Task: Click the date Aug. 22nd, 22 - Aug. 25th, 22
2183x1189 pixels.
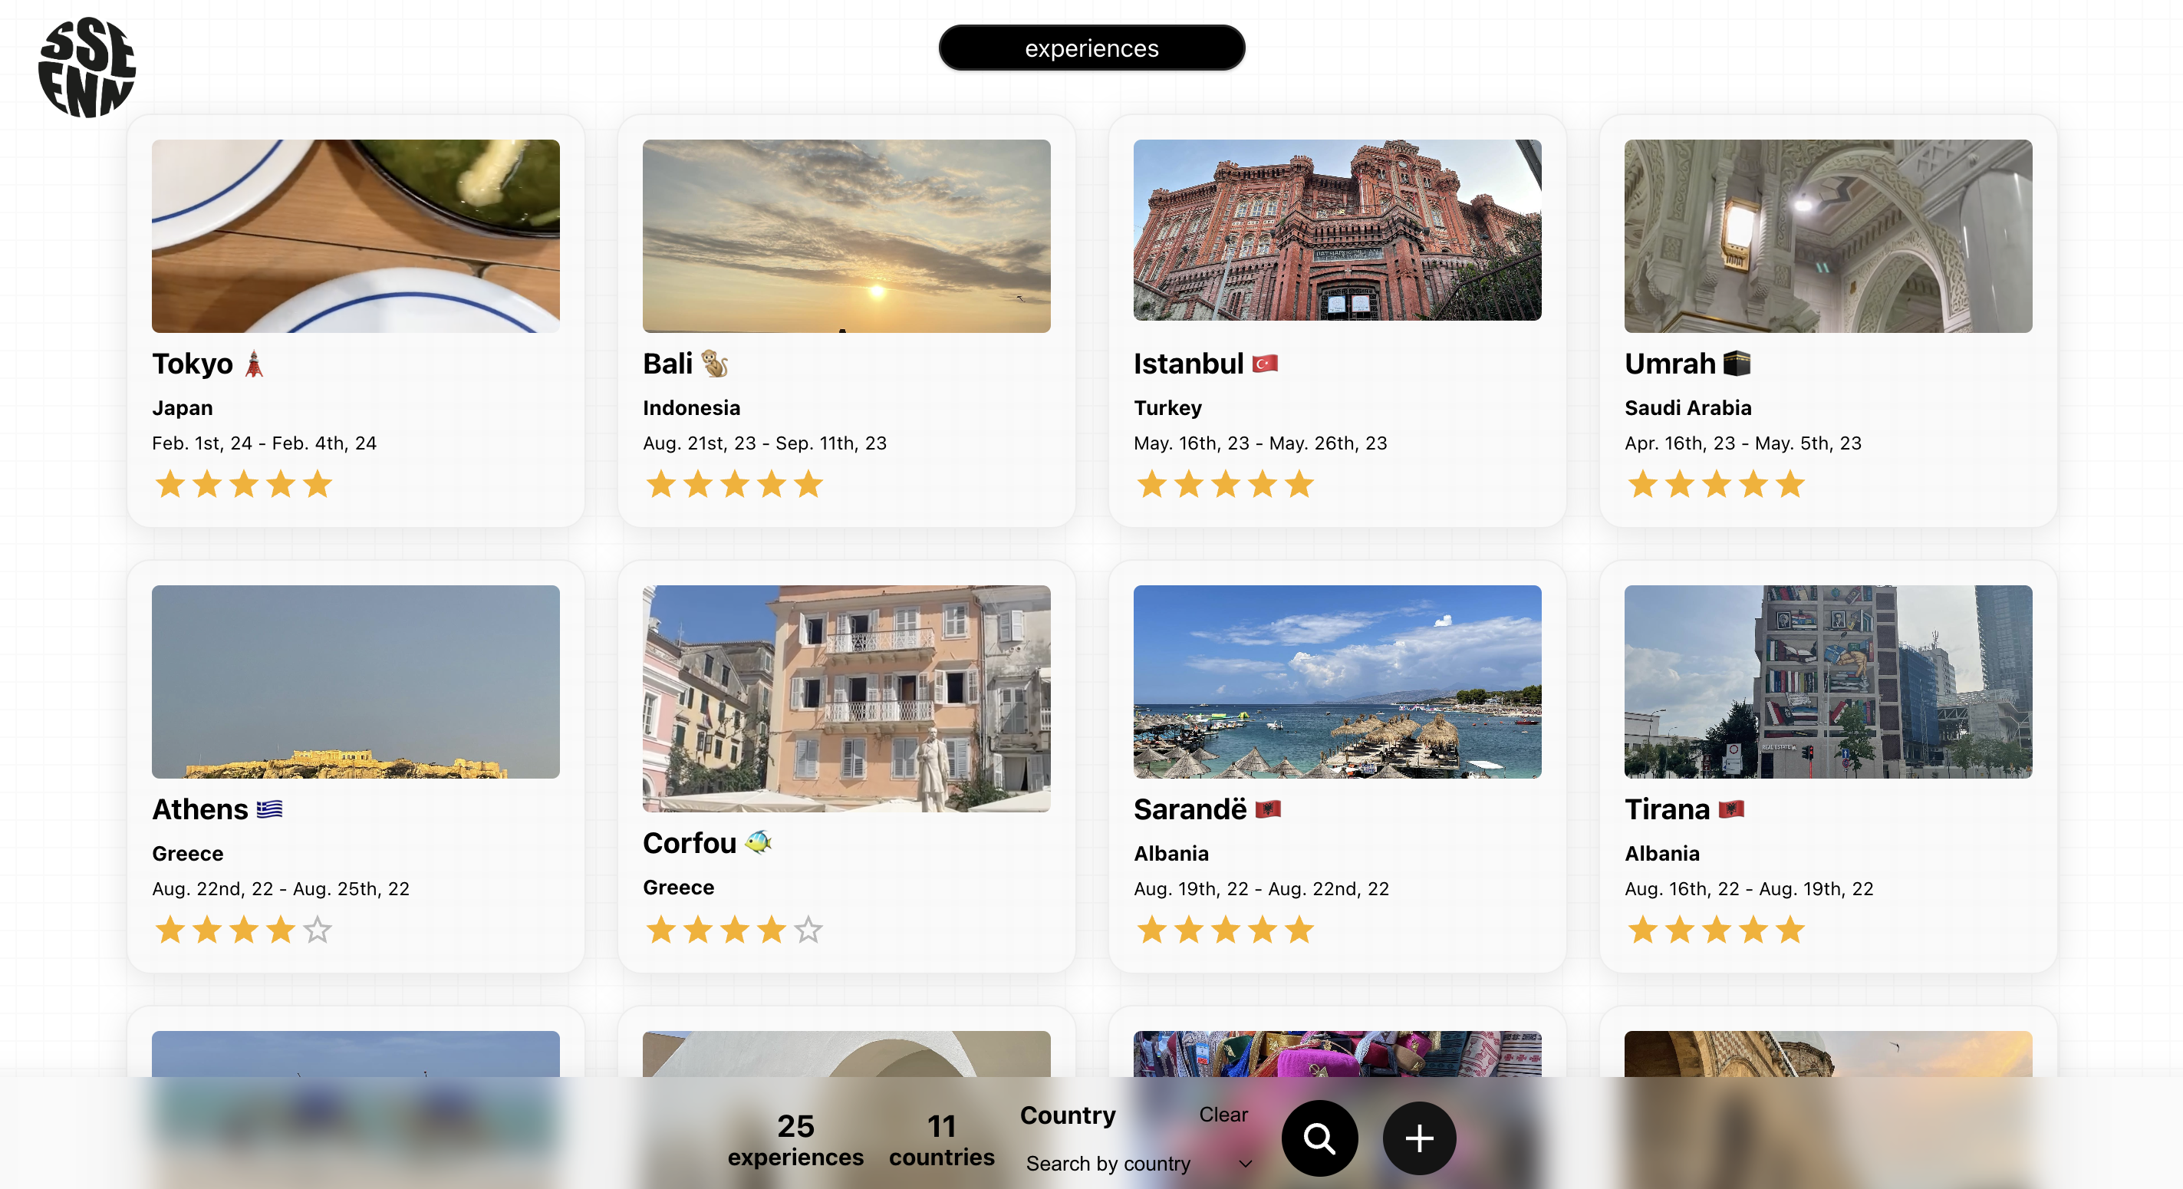Action: 281,889
